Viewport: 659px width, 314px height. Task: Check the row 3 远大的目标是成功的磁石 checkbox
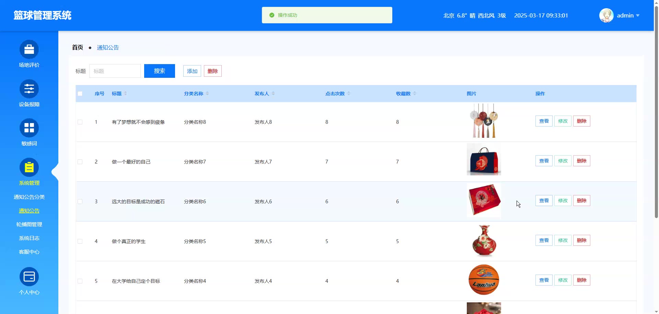coord(80,202)
